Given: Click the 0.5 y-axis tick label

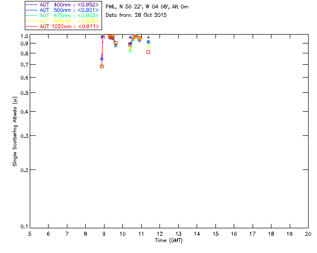Looking at the screenshot, I should tap(25, 93).
